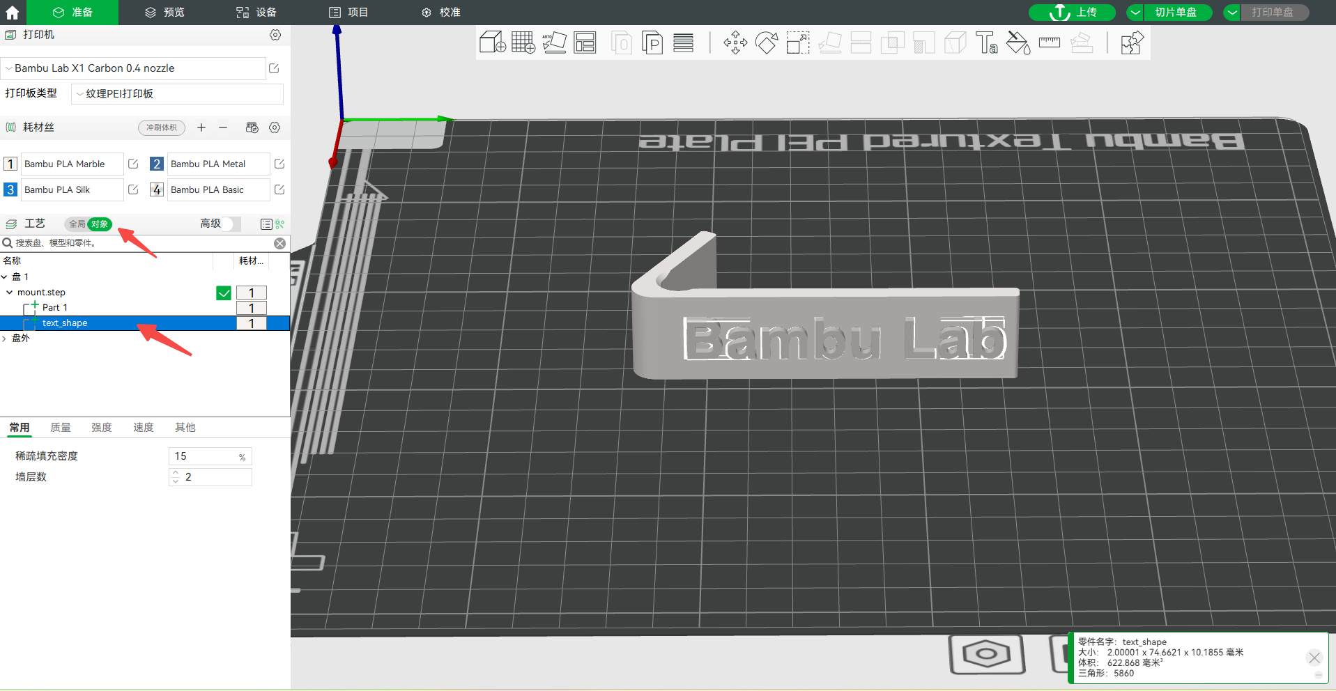The height and width of the screenshot is (691, 1336).
Task: Click the Arrange all objects icon
Action: coord(585,42)
